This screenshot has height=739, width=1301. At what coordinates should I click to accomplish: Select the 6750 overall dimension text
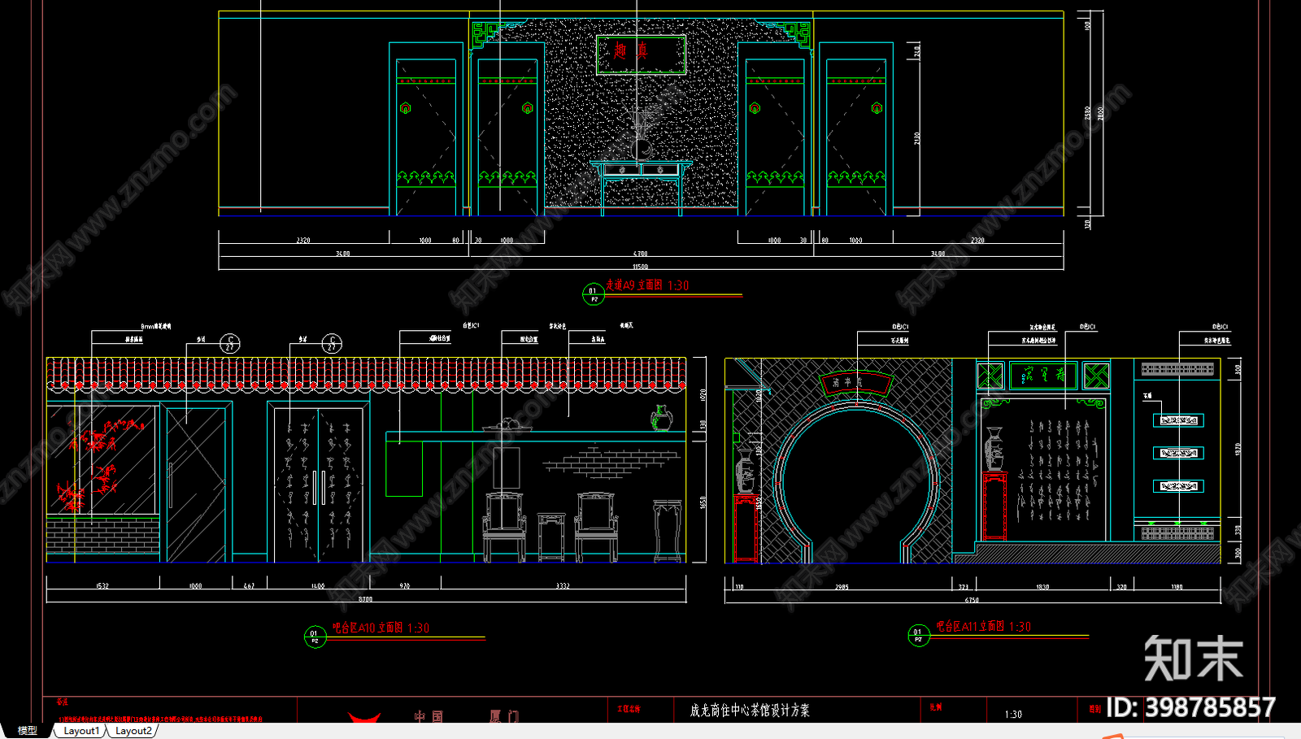pyautogui.click(x=972, y=600)
